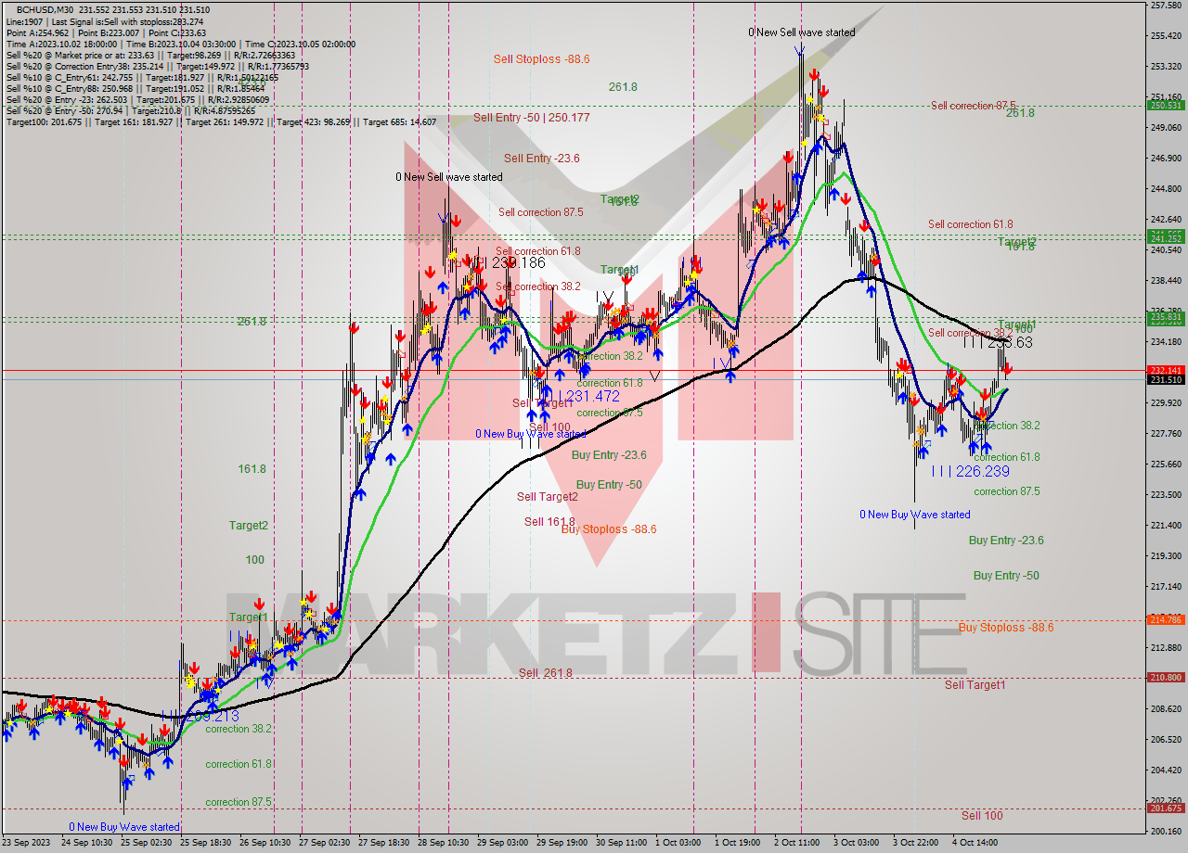Image resolution: width=1188 pixels, height=853 pixels.
Task: Click the 'Sell %20 @ Correction Entry38' line
Action: pyautogui.click(x=158, y=66)
